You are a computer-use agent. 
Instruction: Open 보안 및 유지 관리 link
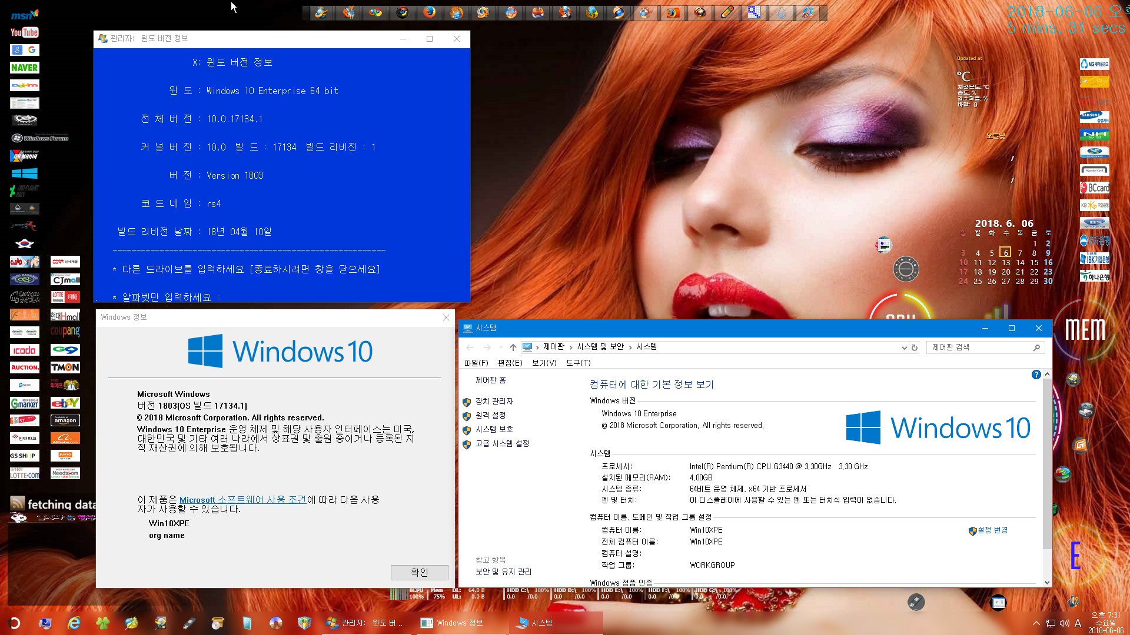[503, 571]
